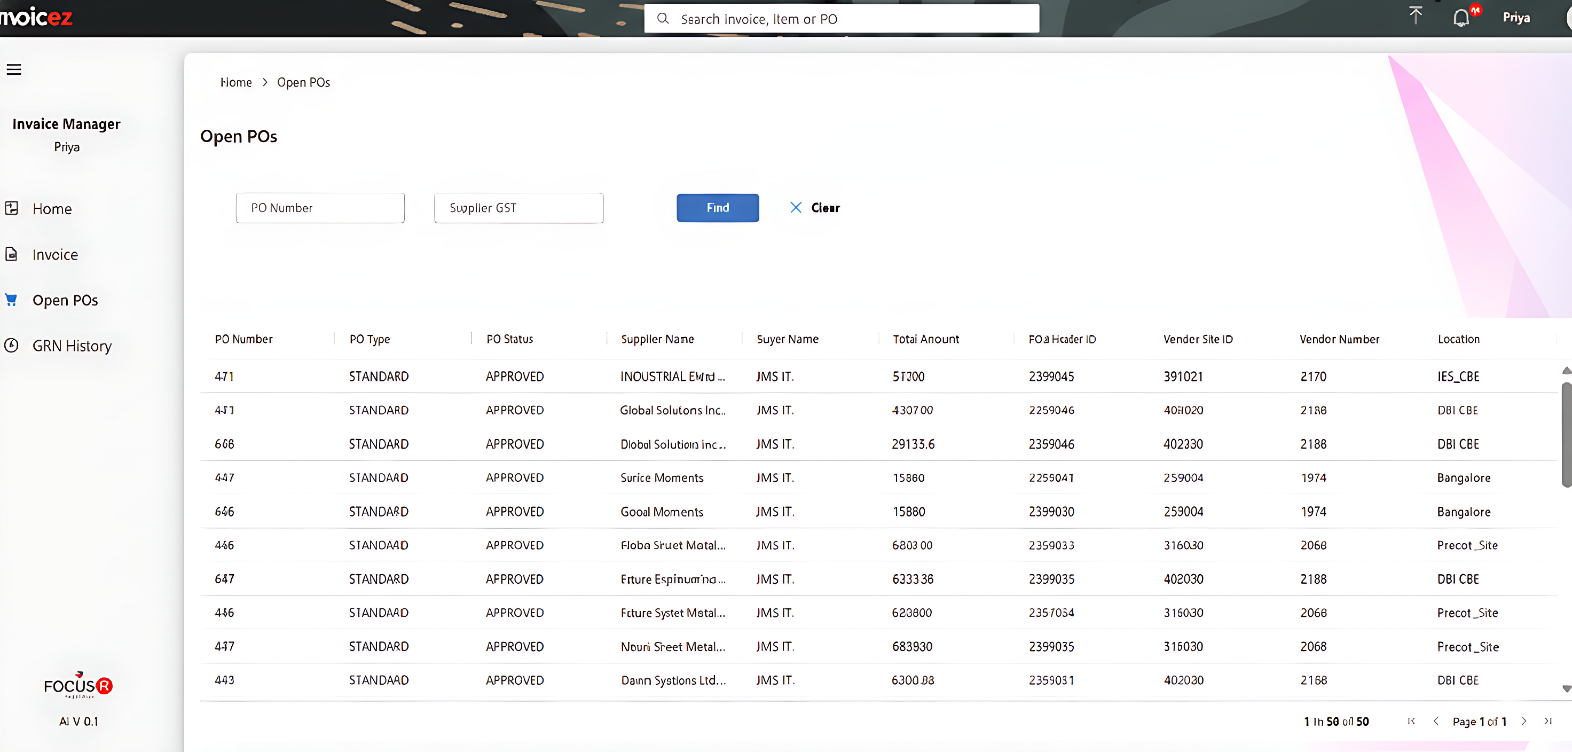1572x752 pixels.
Task: Click the notification bell icon
Action: [x=1461, y=18]
